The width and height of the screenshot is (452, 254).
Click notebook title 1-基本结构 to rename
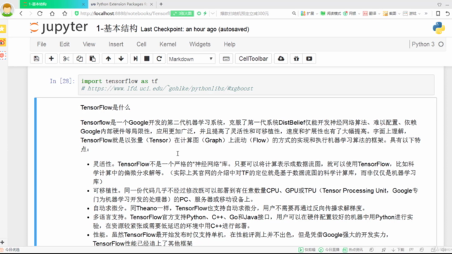117,28
